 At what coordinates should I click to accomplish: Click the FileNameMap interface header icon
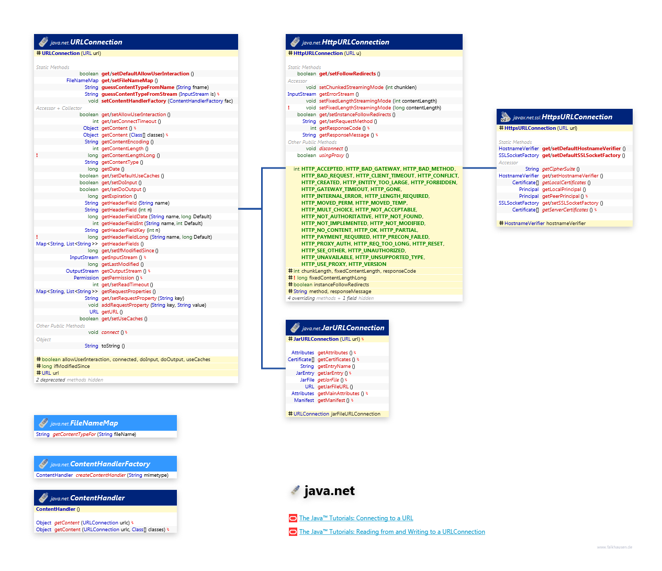click(43, 423)
